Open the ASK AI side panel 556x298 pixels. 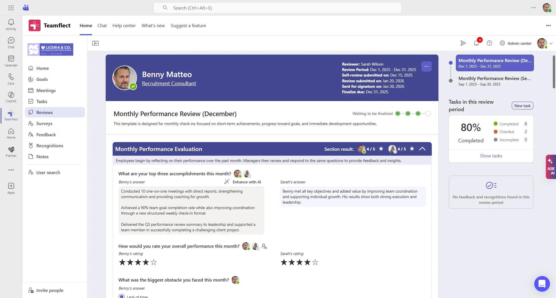[551, 167]
